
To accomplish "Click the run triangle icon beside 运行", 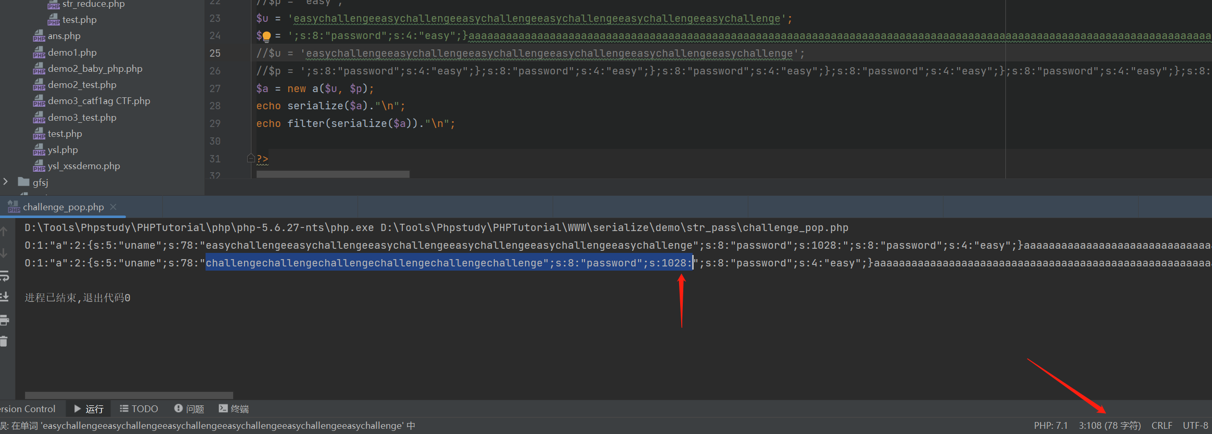I will click(x=78, y=409).
